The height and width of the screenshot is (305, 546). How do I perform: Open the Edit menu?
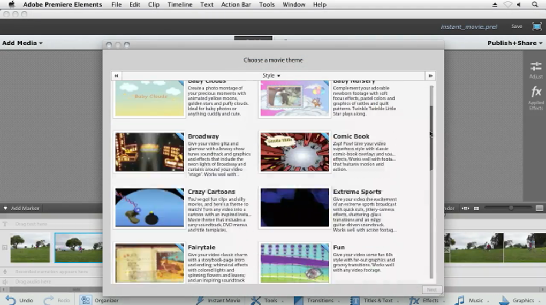134,4
